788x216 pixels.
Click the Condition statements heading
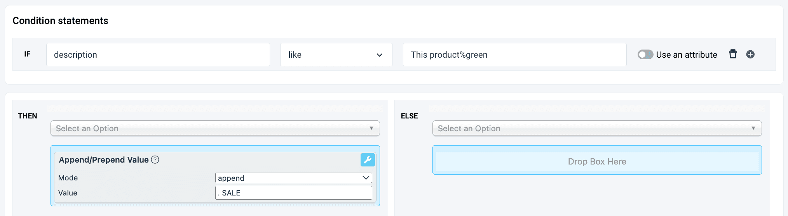coord(60,21)
